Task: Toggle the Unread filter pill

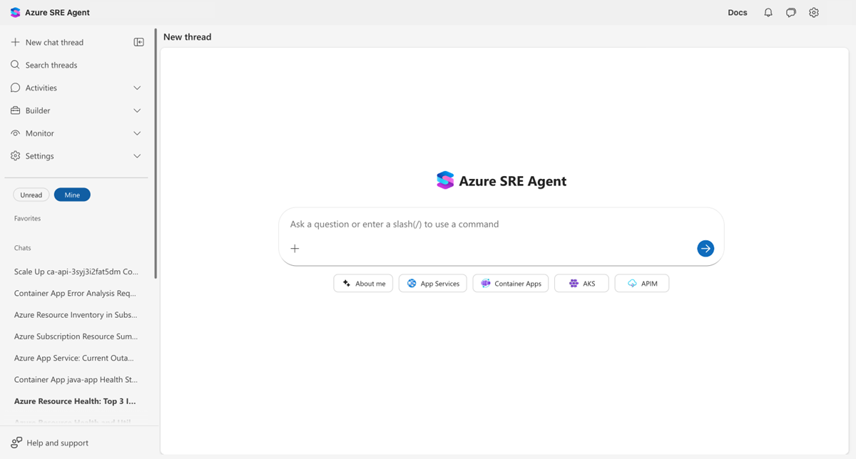Action: pyautogui.click(x=31, y=195)
